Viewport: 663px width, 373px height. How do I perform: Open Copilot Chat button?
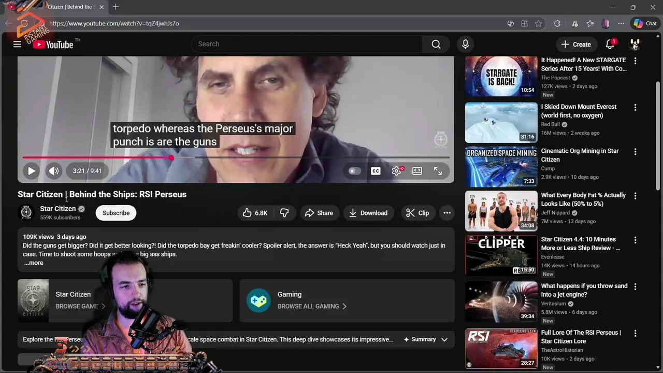click(645, 23)
